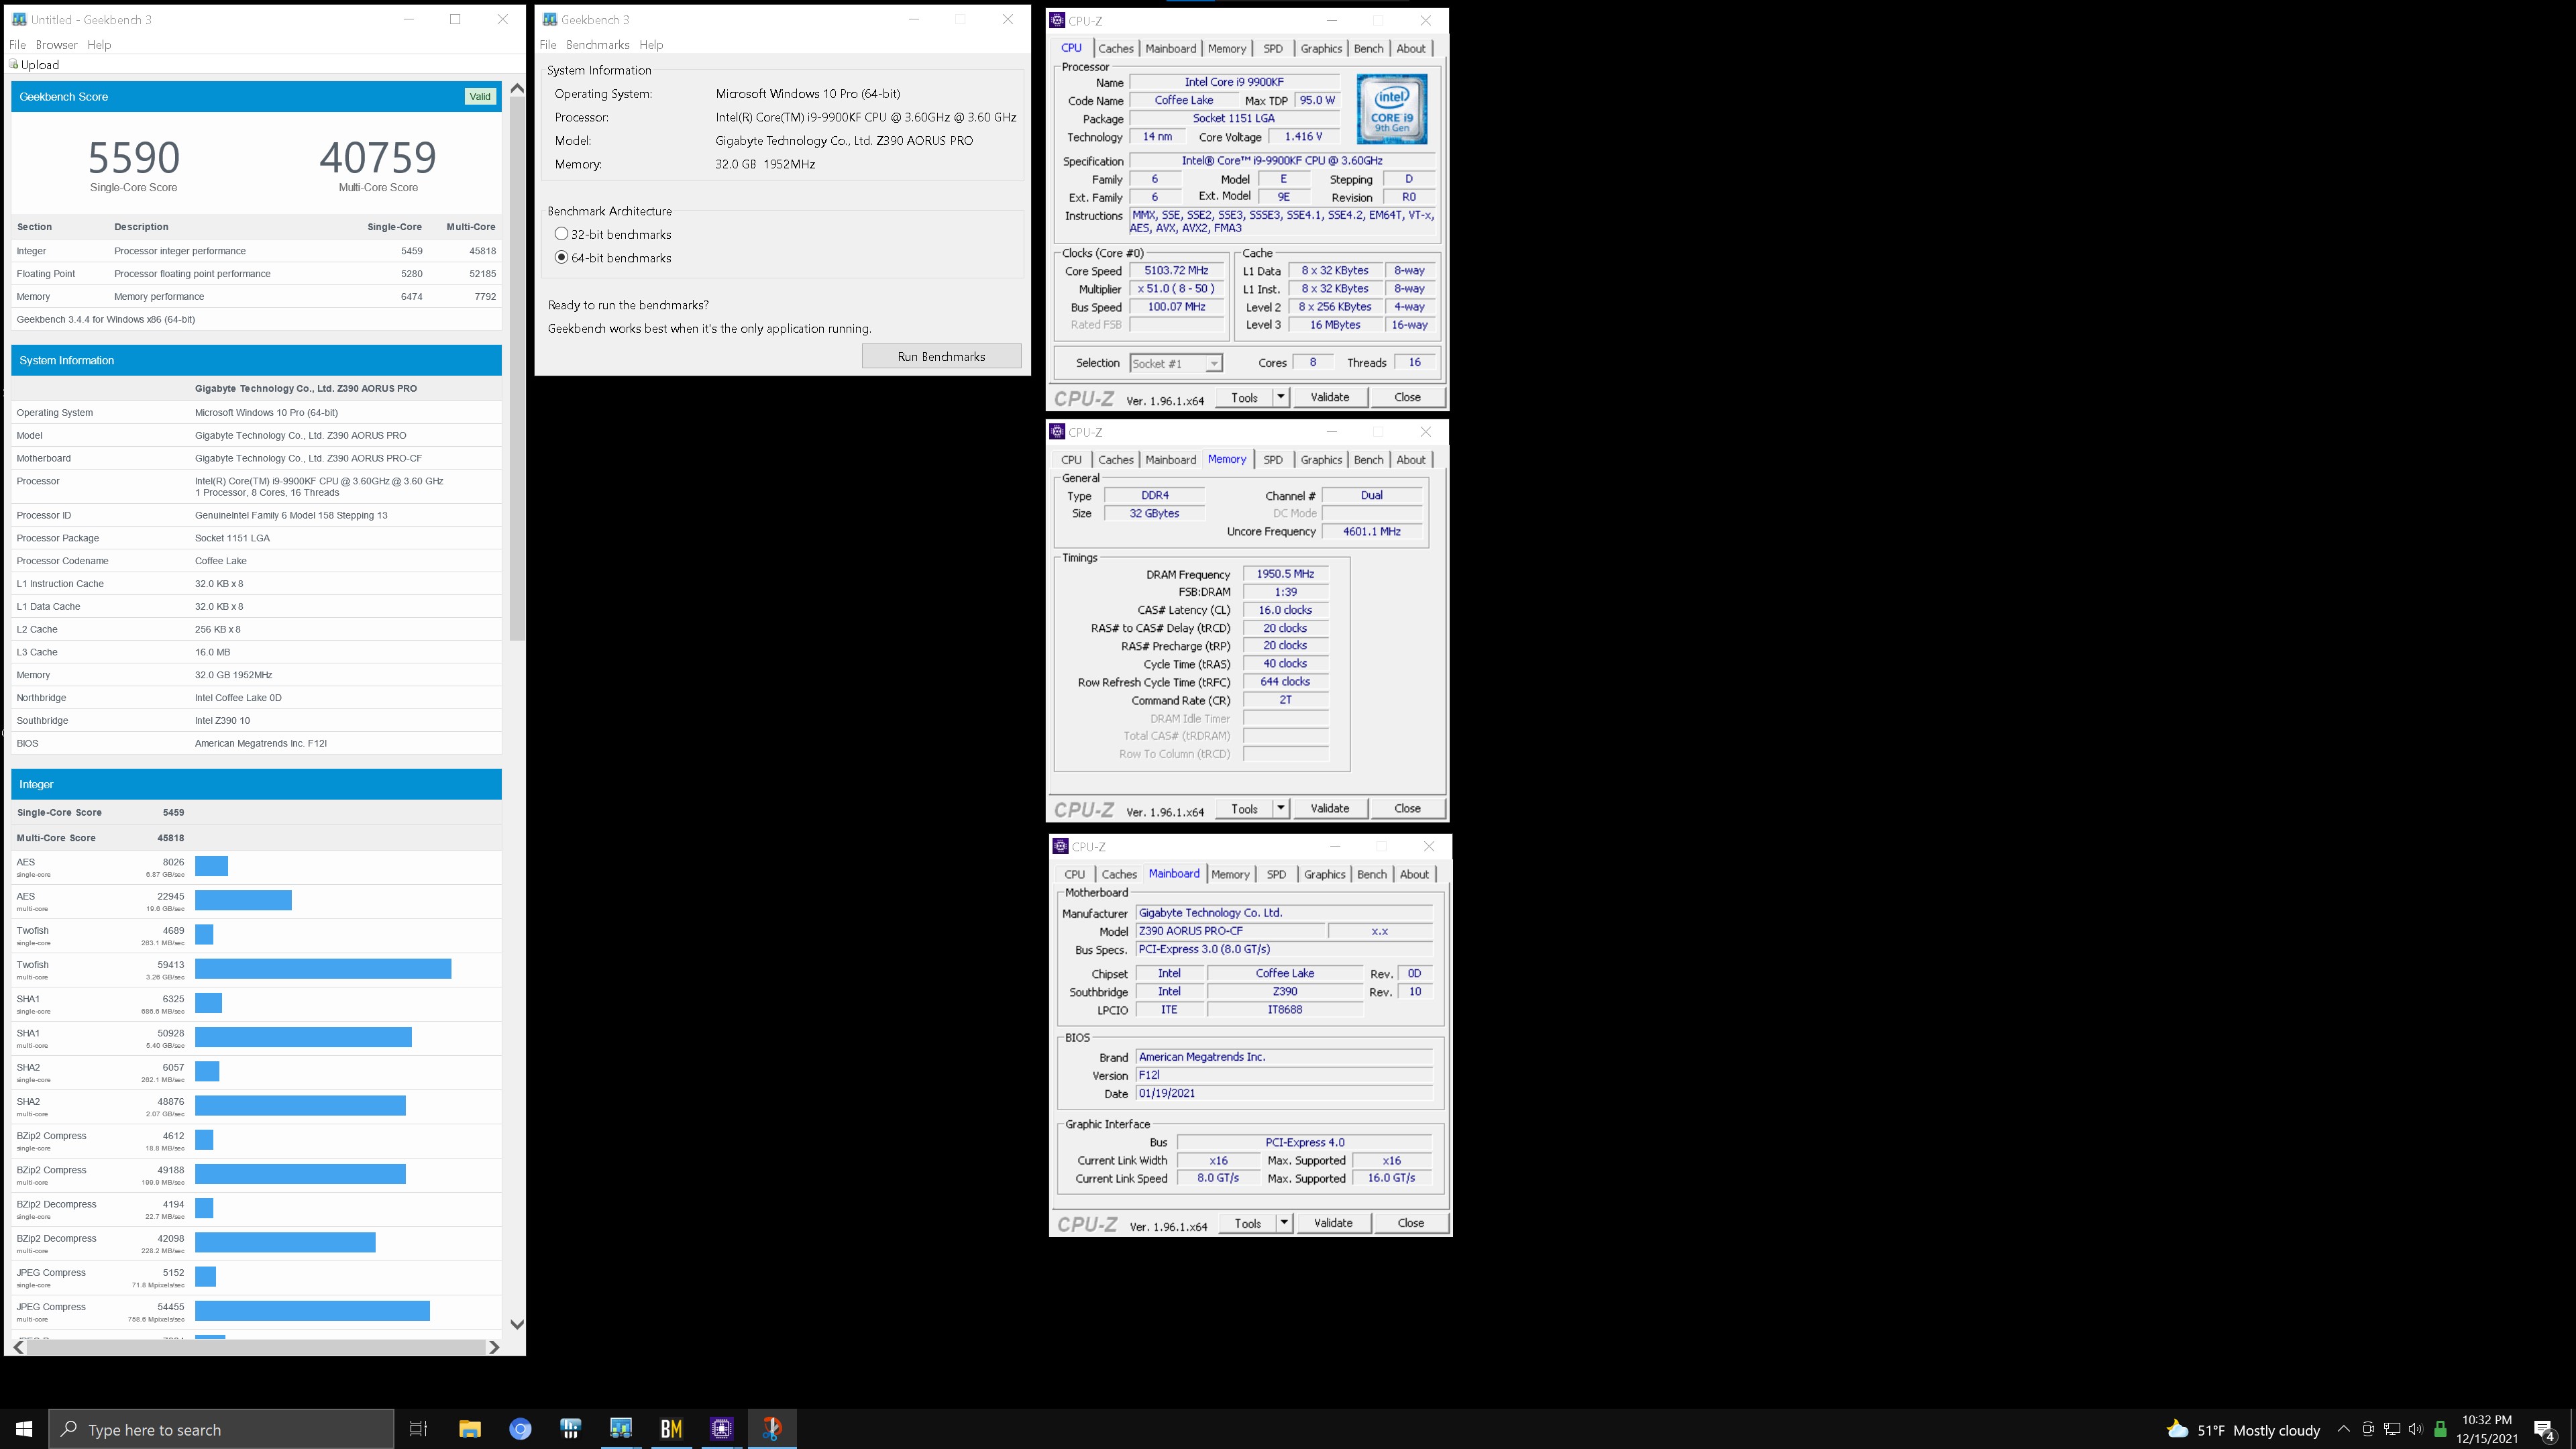2576x1449 pixels.
Task: Click Single-Core score 5590
Action: (134, 157)
